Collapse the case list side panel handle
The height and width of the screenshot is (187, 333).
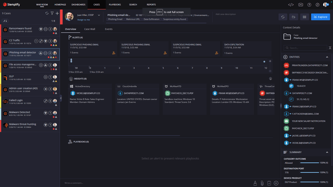tap(61, 98)
